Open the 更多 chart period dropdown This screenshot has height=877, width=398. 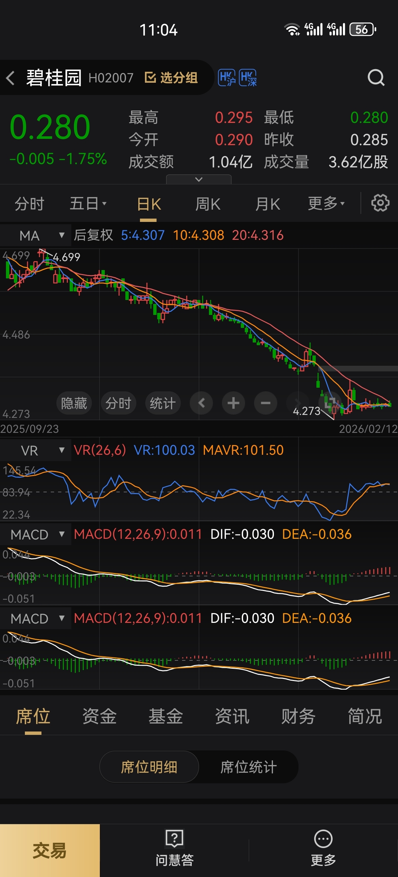tap(326, 204)
